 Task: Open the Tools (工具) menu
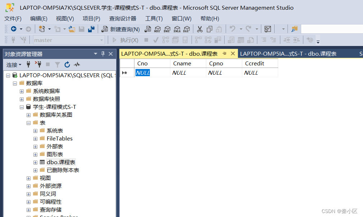(x=154, y=19)
